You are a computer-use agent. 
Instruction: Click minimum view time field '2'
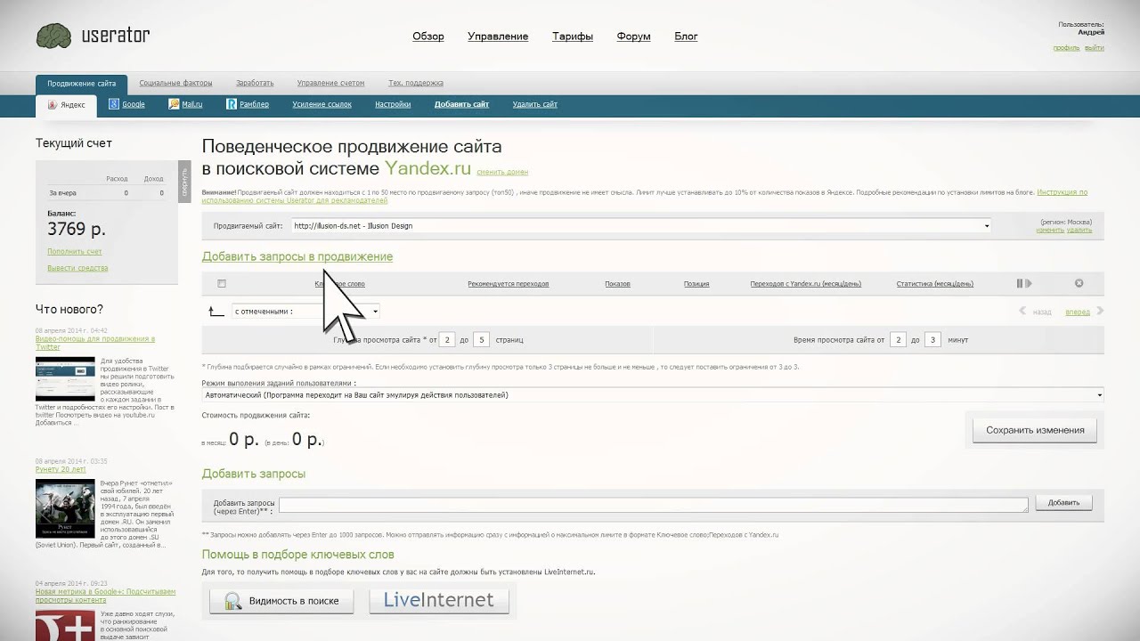tap(900, 339)
